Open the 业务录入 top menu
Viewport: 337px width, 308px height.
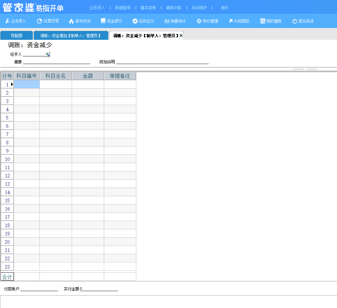(97, 8)
